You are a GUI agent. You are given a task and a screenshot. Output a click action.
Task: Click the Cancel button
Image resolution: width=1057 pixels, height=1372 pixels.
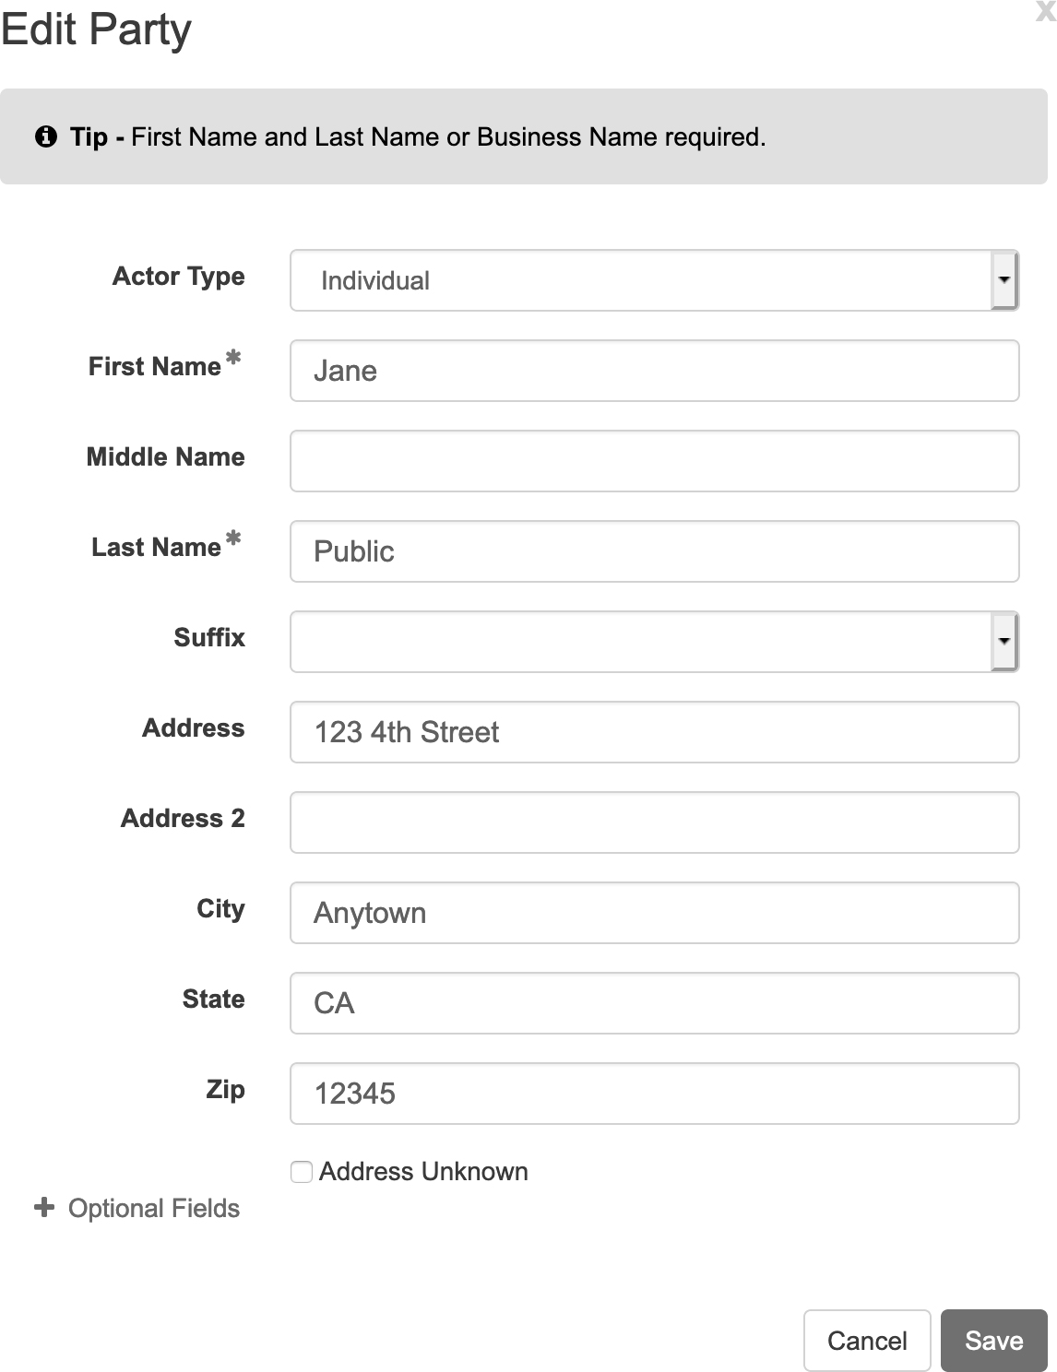[x=867, y=1341]
